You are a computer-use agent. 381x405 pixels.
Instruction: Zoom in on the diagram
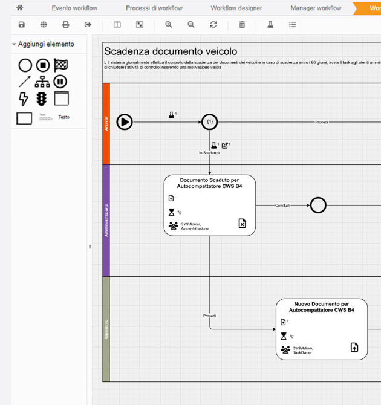pyautogui.click(x=169, y=25)
